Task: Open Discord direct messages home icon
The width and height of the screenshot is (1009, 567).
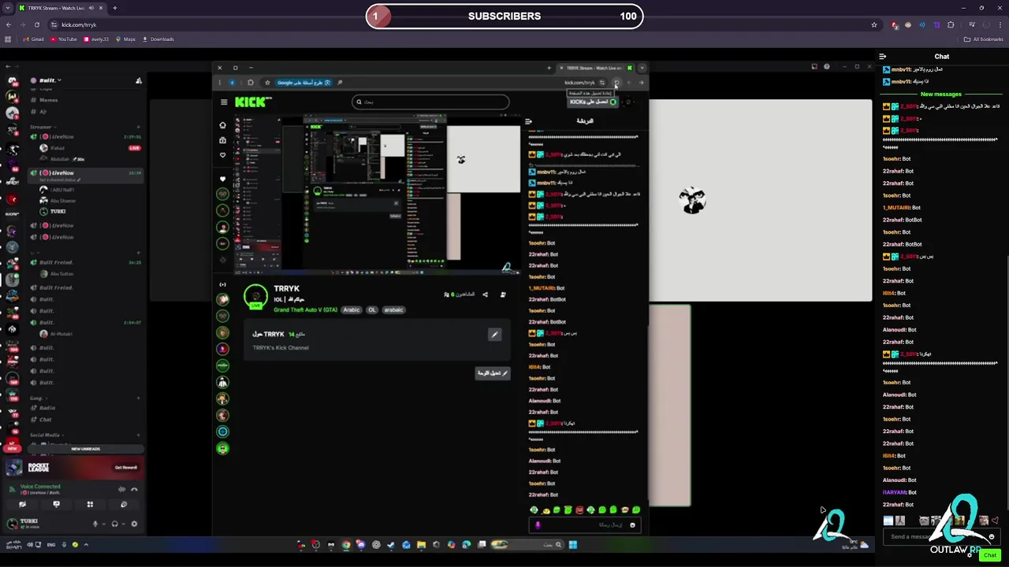Action: pos(12,80)
